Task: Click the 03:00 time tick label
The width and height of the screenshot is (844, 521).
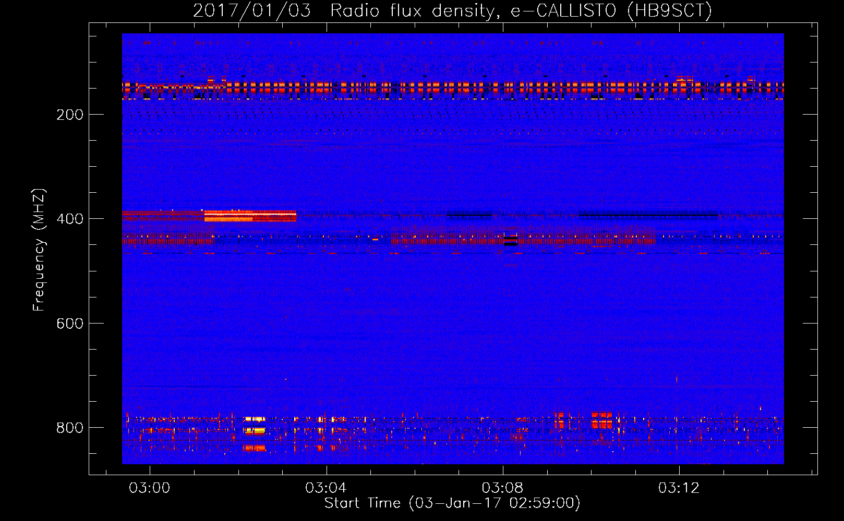Action: coord(150,488)
